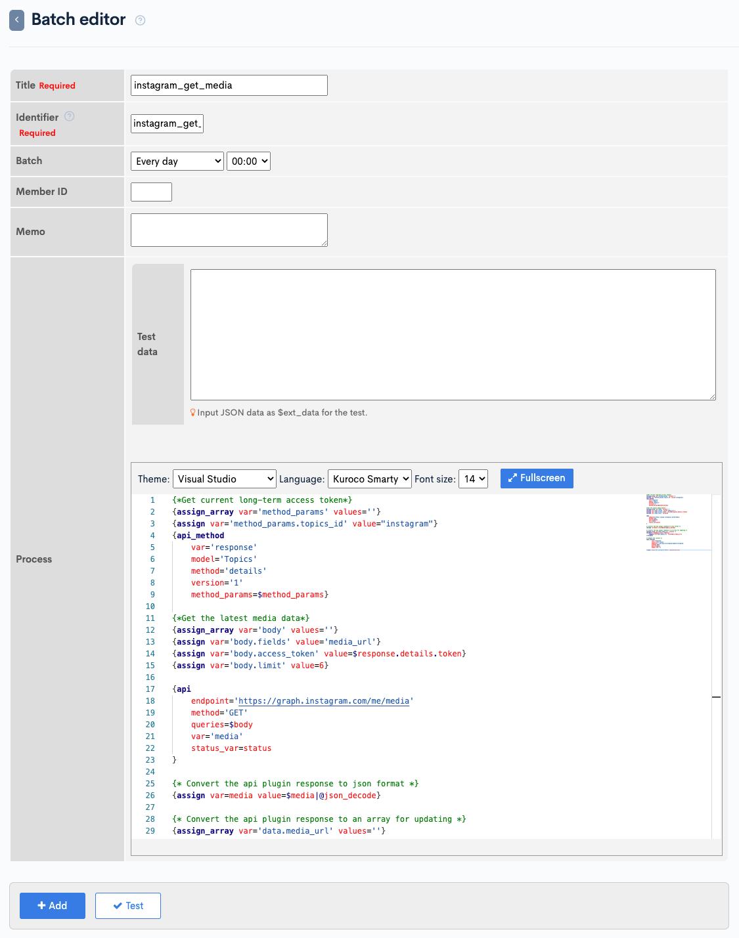Viewport: 739px width, 938px height.
Task: Click the lightbulb hint icon below Test data
Action: (192, 412)
